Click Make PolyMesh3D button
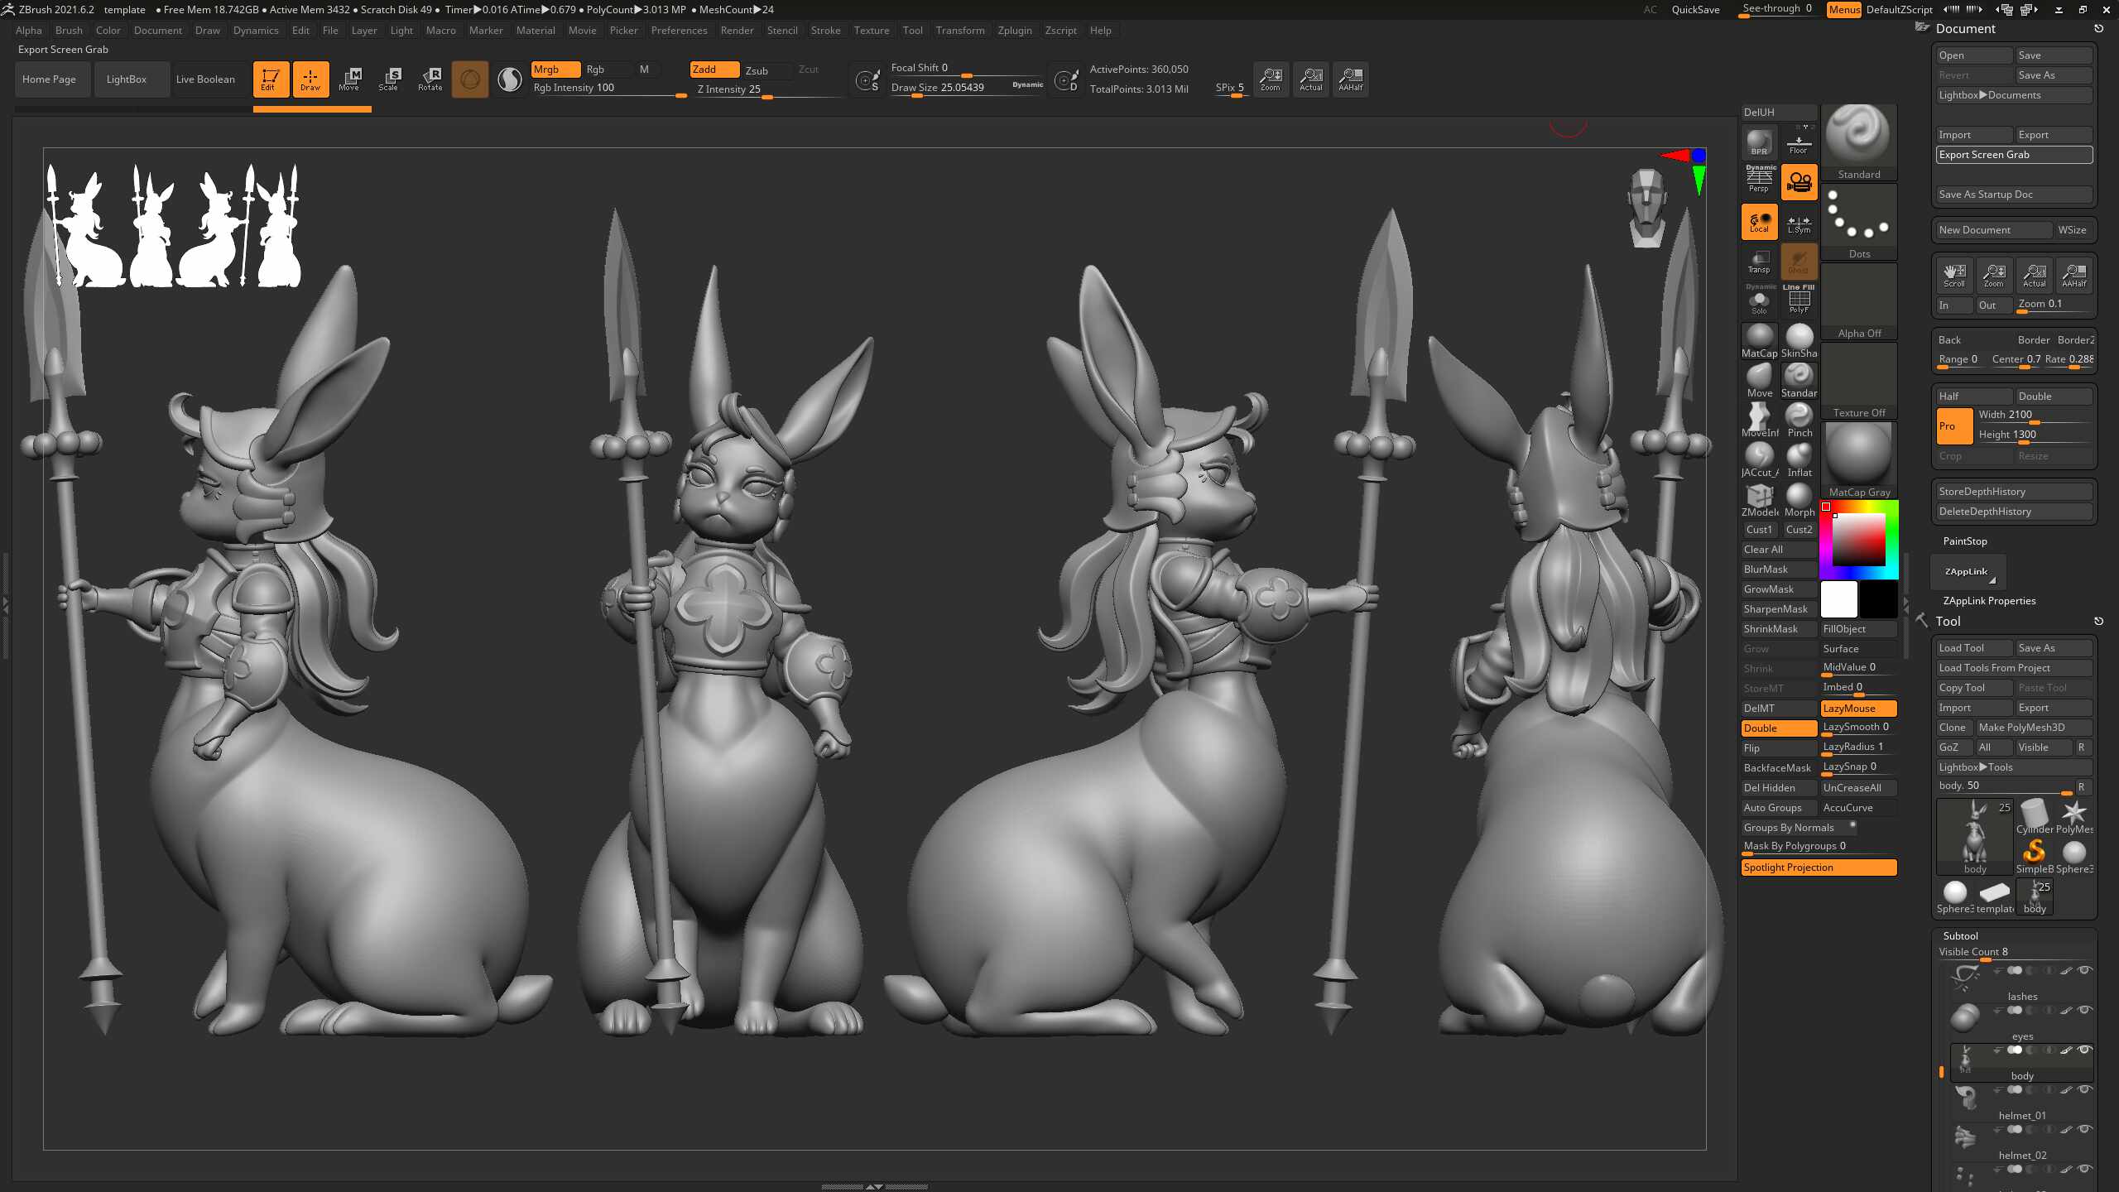Image resolution: width=2119 pixels, height=1192 pixels. tap(2034, 728)
